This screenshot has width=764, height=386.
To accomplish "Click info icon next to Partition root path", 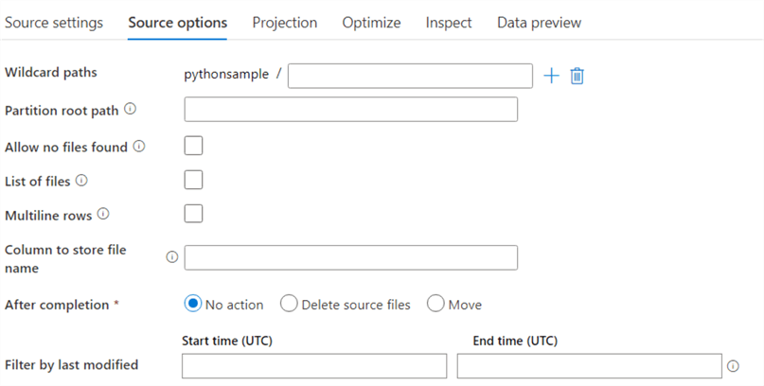I will click(x=130, y=110).
